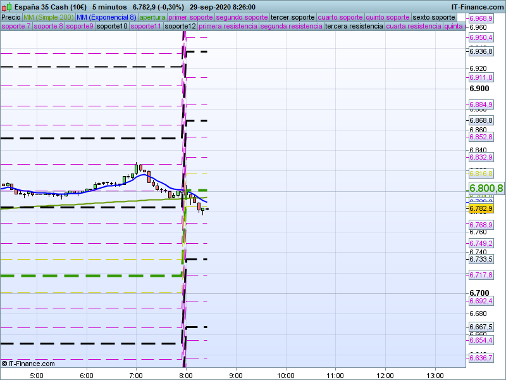Click the cuarta resistencia label
The width and height of the screenshot is (506, 380).
pyautogui.click(x=414, y=26)
